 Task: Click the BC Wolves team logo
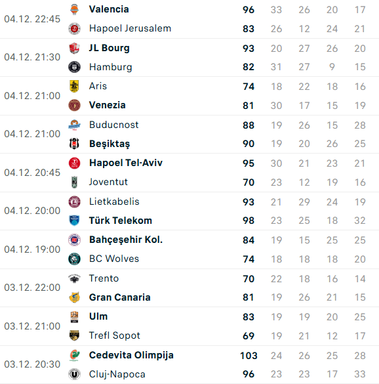click(74, 259)
